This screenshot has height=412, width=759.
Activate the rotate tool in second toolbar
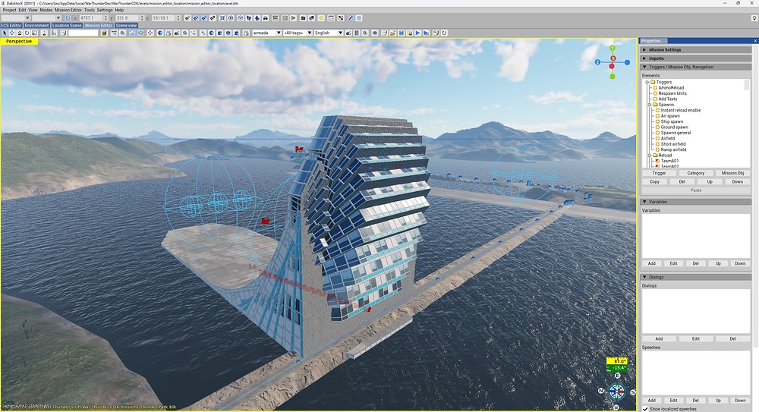point(27,33)
